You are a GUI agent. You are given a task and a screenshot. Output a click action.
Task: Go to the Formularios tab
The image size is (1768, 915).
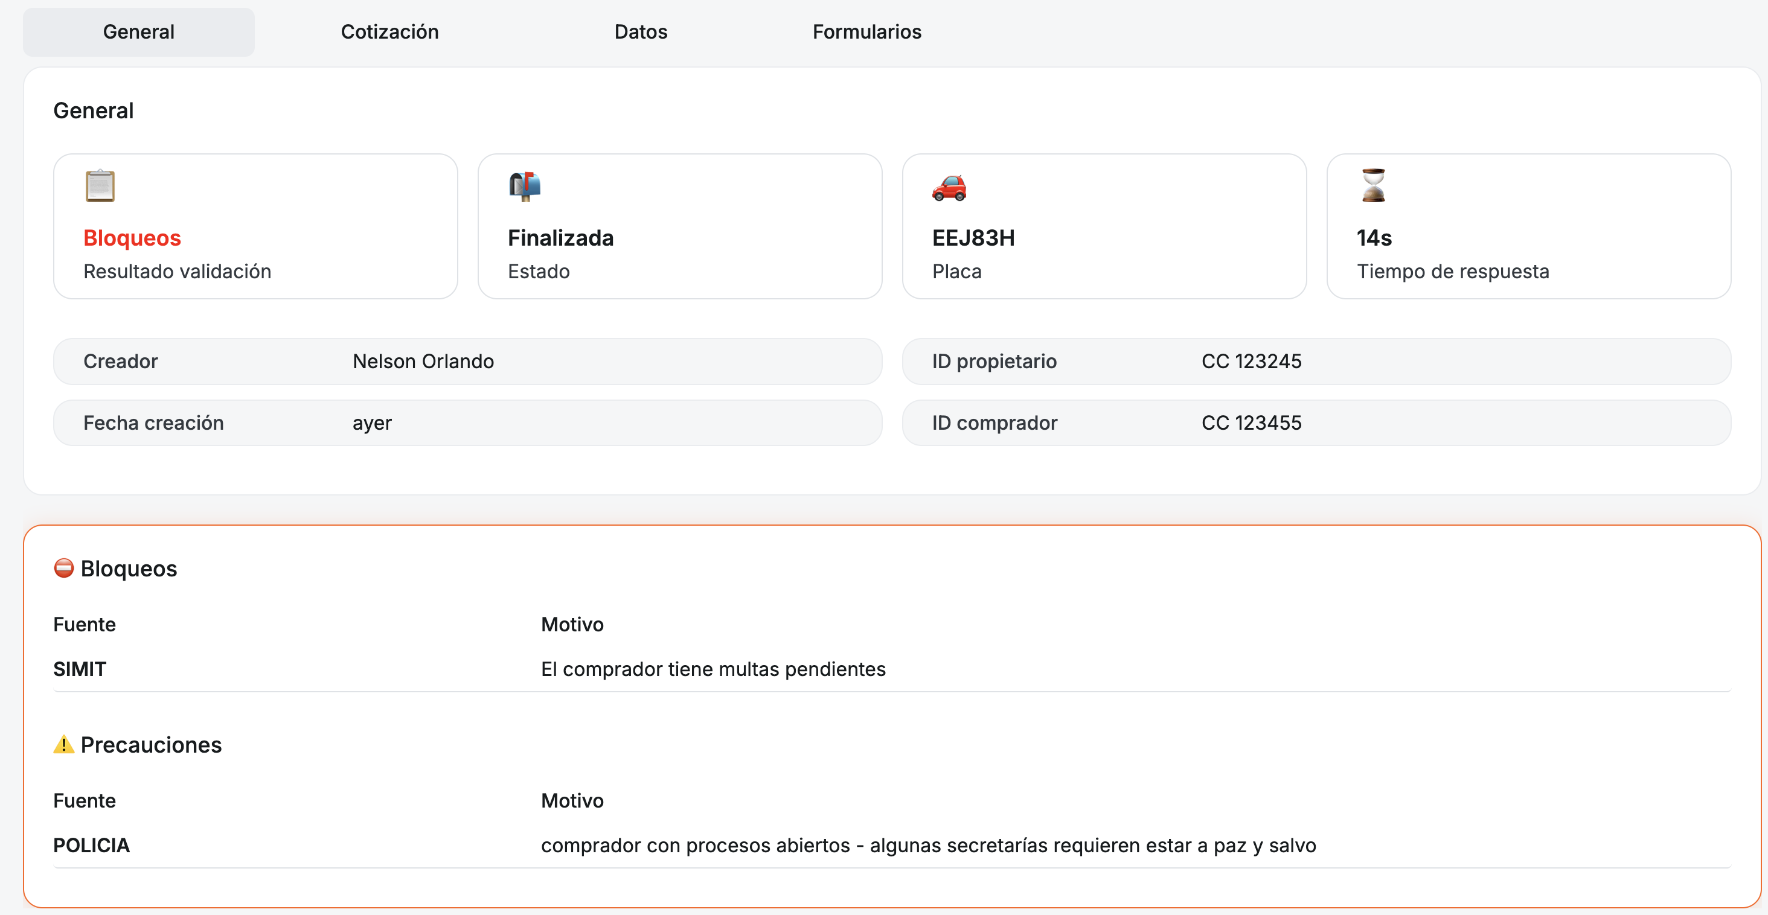pyautogui.click(x=866, y=31)
